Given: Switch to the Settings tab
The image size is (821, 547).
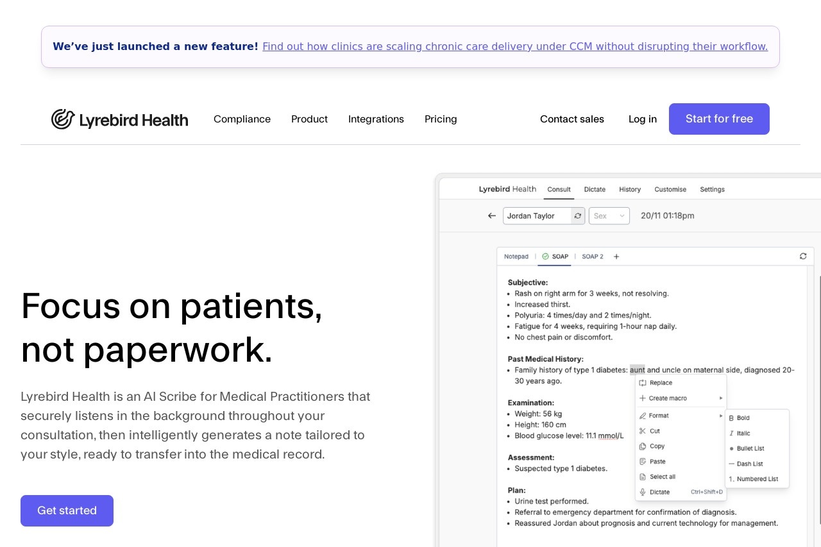Looking at the screenshot, I should coord(712,189).
